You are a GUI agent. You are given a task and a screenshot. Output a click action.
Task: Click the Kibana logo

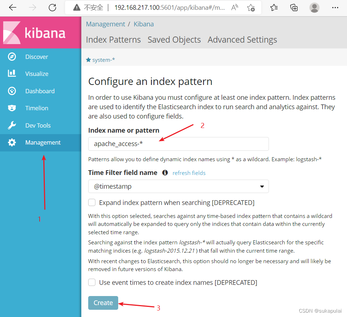[x=34, y=33]
